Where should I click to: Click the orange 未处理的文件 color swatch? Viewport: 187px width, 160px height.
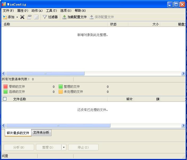60,91
